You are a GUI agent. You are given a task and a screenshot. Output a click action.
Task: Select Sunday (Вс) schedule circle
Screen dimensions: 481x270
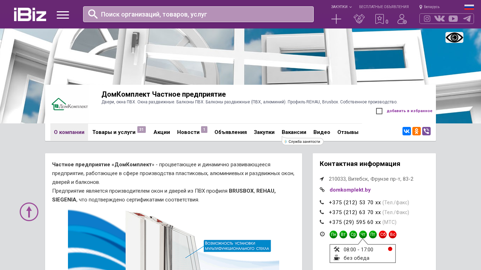393,234
